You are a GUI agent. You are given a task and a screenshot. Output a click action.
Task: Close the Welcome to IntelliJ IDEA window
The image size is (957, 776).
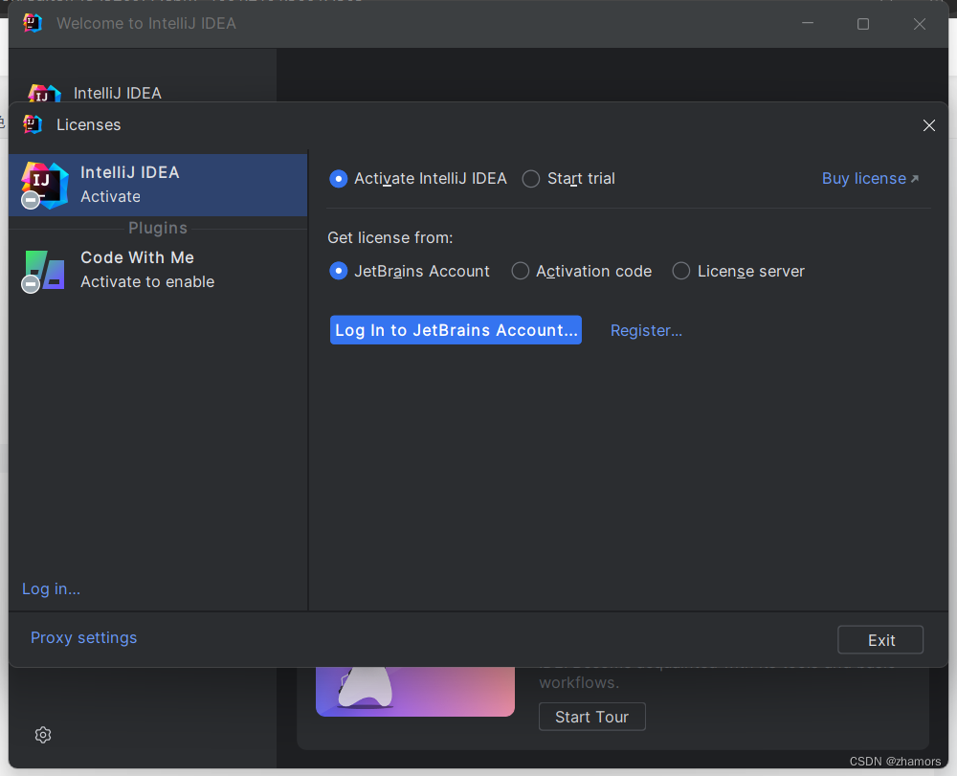919,24
